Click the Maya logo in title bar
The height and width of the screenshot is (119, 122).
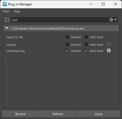click(x=5, y=4)
